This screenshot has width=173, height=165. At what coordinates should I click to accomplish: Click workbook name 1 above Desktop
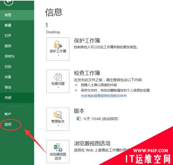click(x=47, y=25)
